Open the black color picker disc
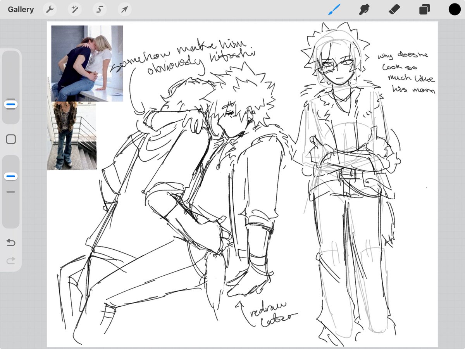This screenshot has width=465, height=349. (455, 9)
